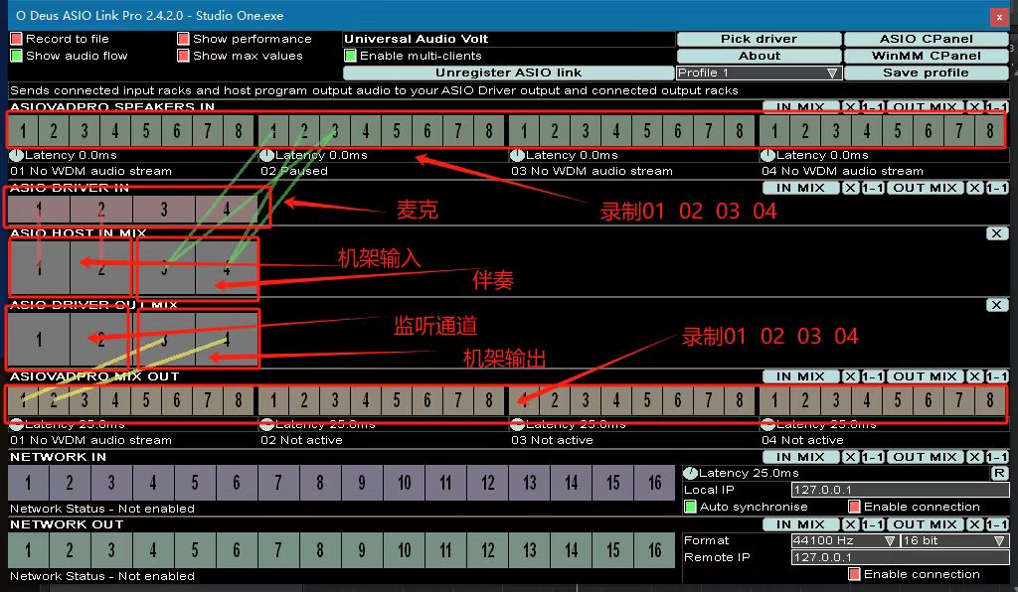Click IN MIX for Network In
1018x592 pixels.
click(x=800, y=457)
